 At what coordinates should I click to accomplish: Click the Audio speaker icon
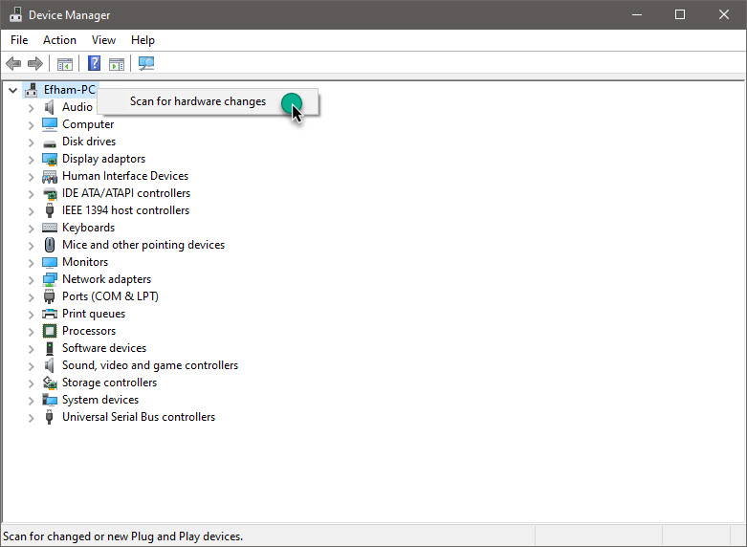tap(49, 107)
